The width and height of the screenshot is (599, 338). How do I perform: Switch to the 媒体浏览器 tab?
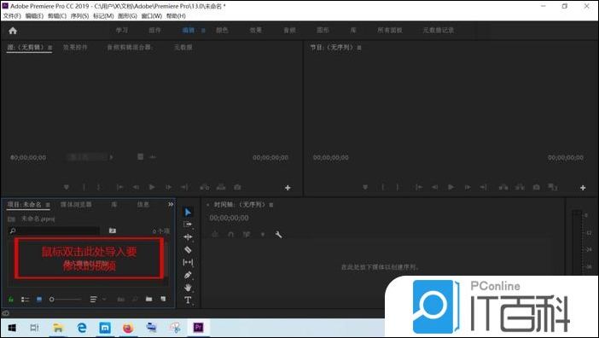(76, 205)
